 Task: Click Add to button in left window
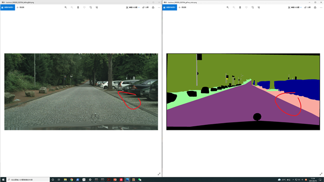pos(20,8)
